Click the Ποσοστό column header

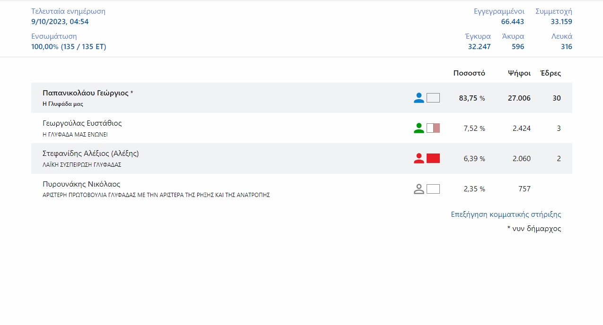coord(469,73)
